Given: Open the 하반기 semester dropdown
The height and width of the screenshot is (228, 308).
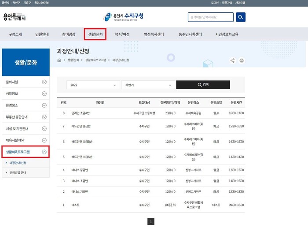Looking at the screenshot, I should [147, 85].
